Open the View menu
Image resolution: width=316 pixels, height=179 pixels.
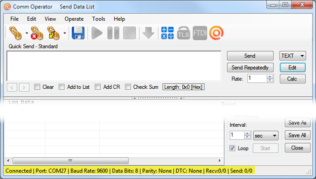[x=50, y=19]
